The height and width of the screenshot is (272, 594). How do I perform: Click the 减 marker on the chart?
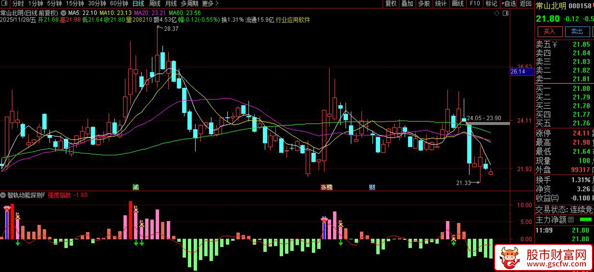tap(135, 187)
